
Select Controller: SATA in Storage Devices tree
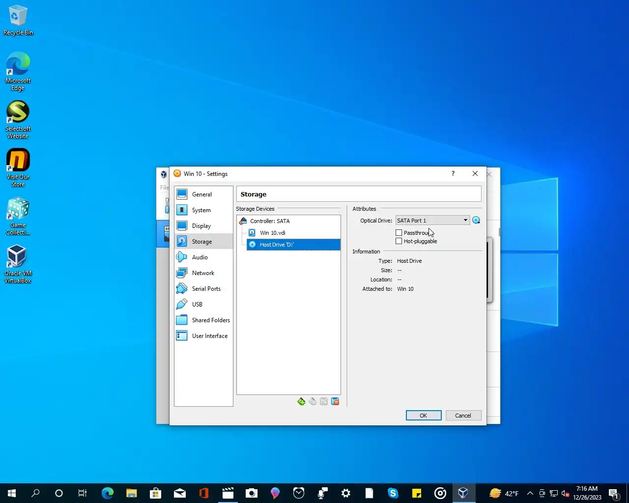tap(270, 221)
